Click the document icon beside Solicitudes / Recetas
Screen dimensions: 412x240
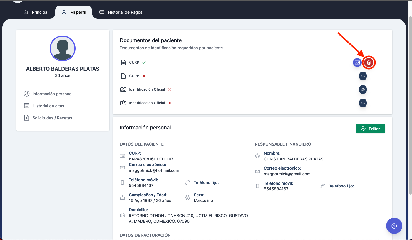pos(26,118)
